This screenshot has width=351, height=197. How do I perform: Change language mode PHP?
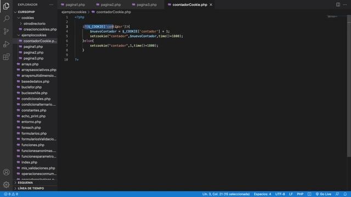click(300, 194)
